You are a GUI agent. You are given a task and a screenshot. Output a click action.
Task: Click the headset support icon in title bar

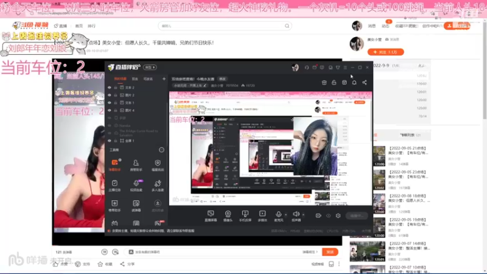307,68
